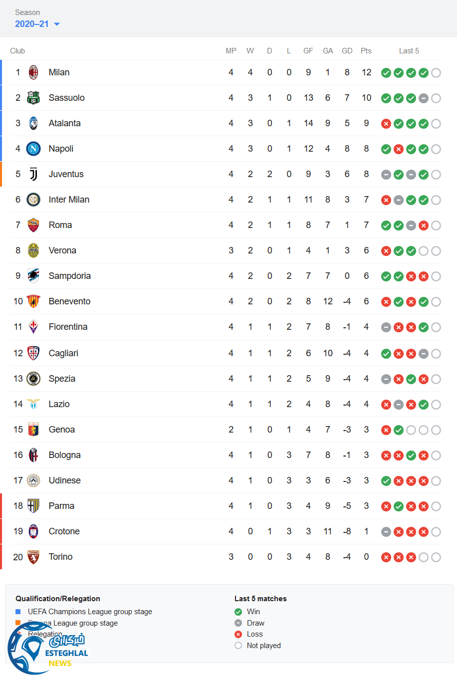The image size is (457, 688).
Task: Open the 2020–21 season dropdown
Action: point(32,24)
